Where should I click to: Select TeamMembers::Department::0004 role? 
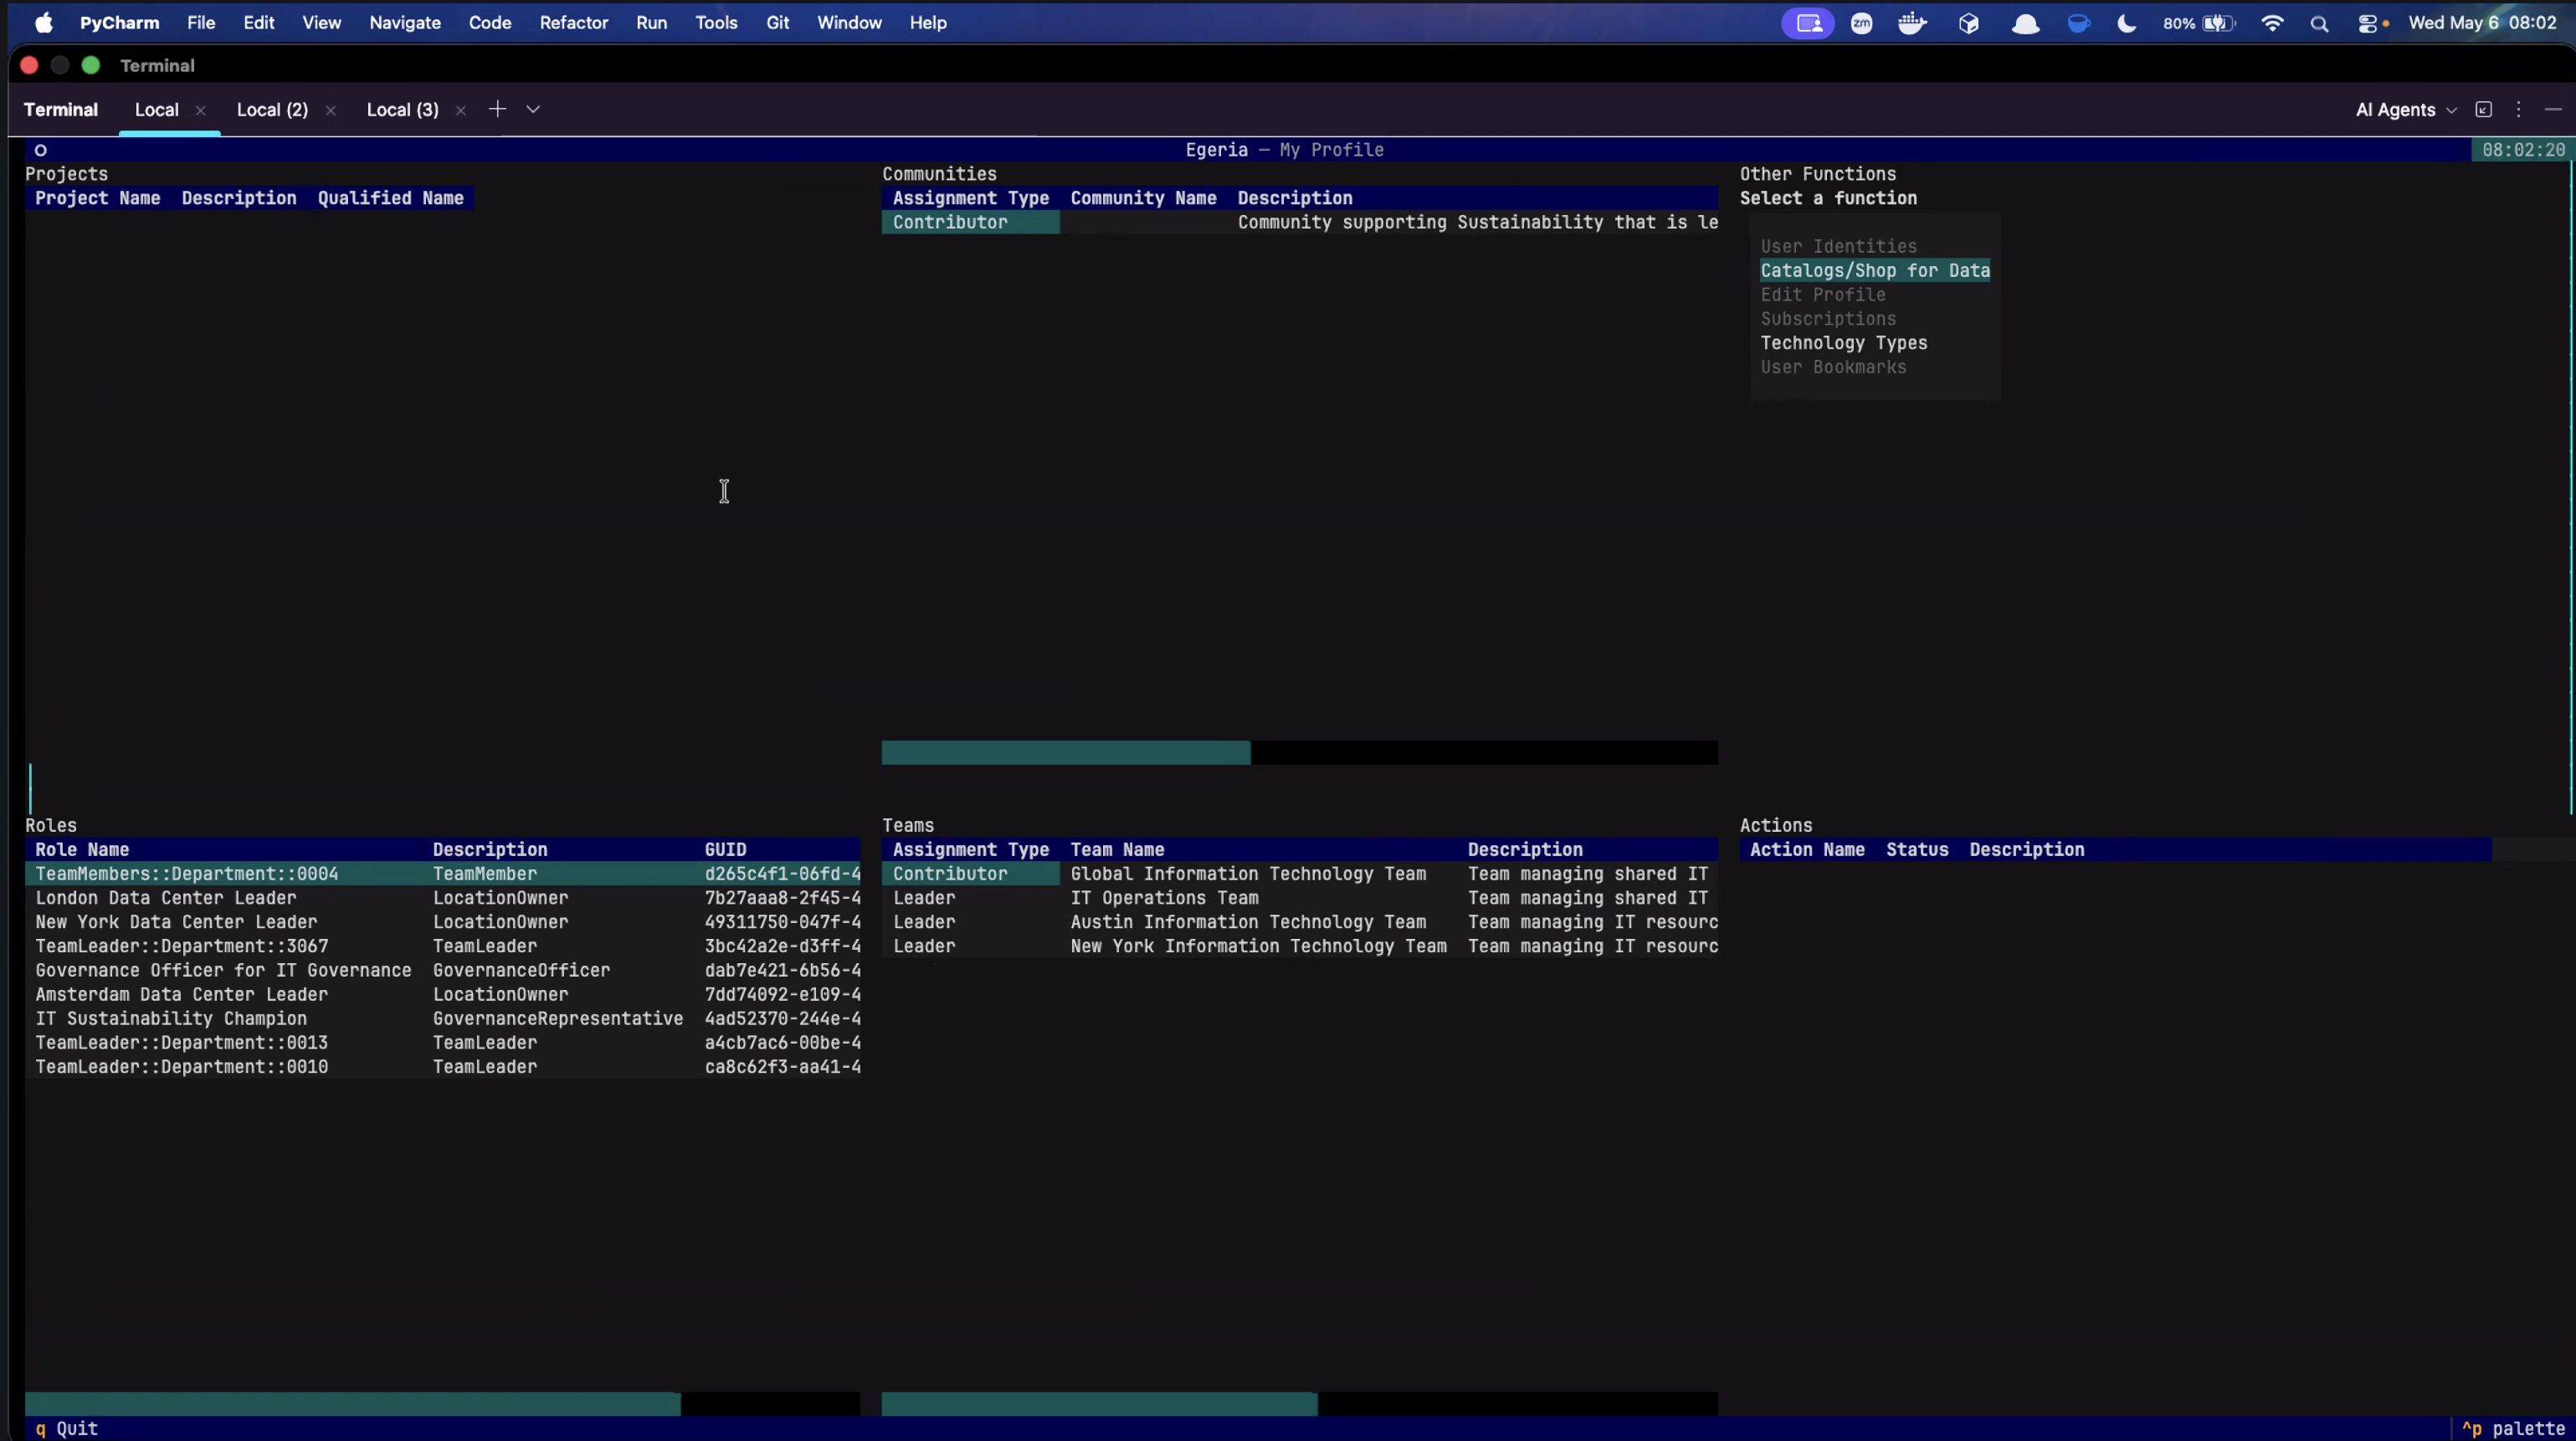[442, 874]
